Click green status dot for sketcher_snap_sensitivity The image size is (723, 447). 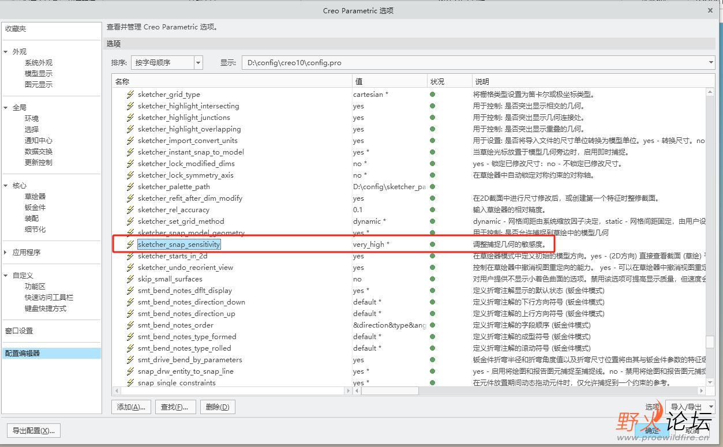(432, 245)
